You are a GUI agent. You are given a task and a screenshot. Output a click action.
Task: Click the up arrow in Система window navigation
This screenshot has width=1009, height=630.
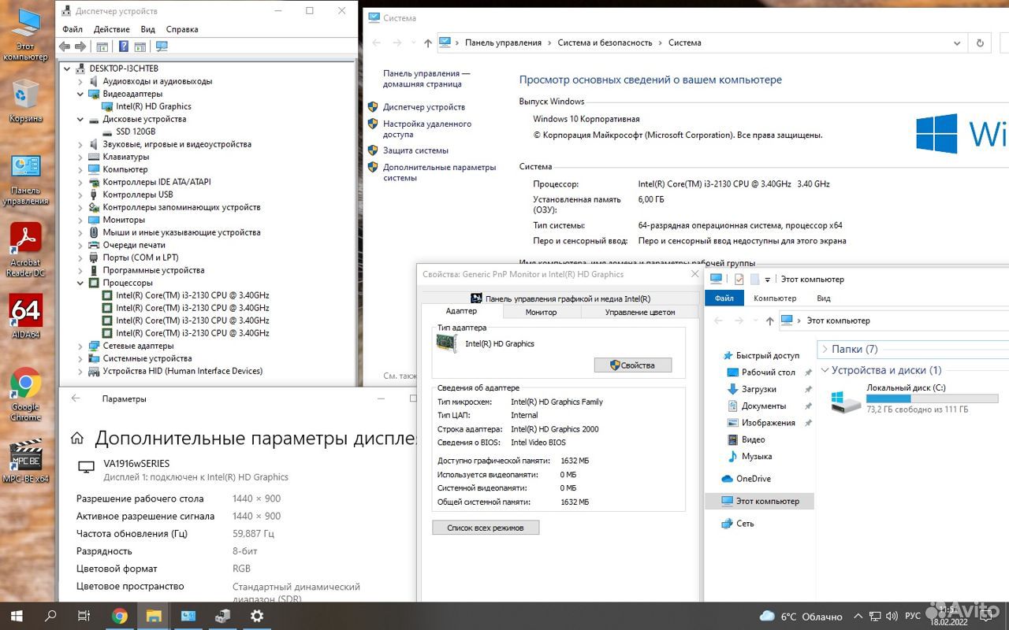pos(428,43)
